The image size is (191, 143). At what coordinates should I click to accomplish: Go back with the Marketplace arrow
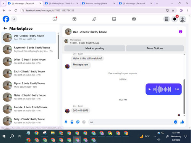click(5, 28)
